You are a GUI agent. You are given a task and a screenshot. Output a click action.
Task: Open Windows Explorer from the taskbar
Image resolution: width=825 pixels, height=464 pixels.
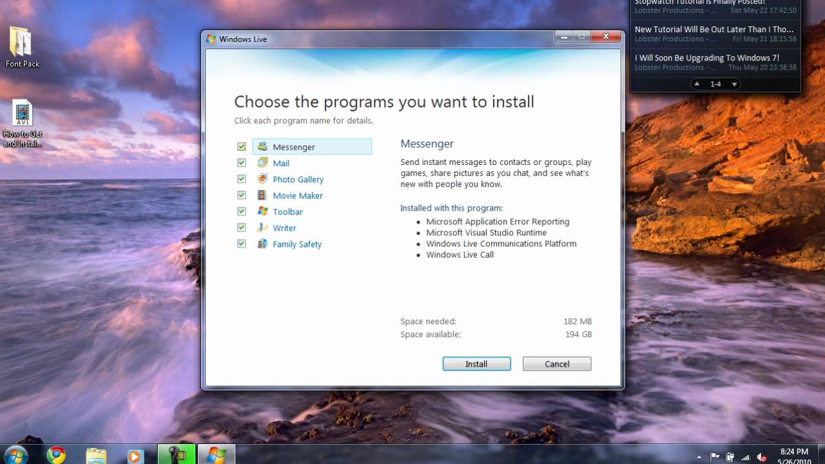tap(96, 455)
